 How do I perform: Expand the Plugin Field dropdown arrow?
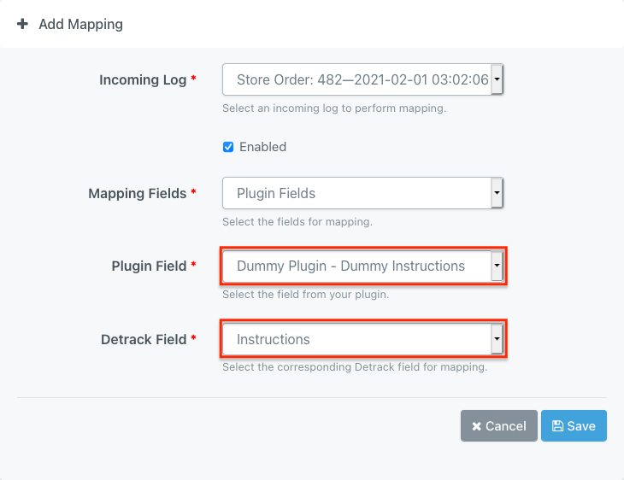tap(497, 266)
